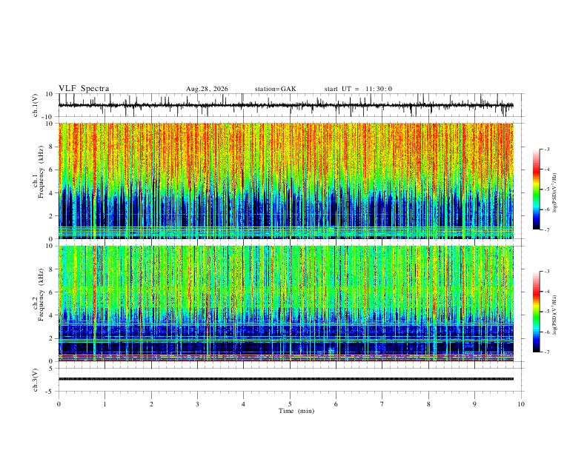Click the 8 minute tick on time axis
This screenshot has height=453, width=587.
click(x=428, y=404)
